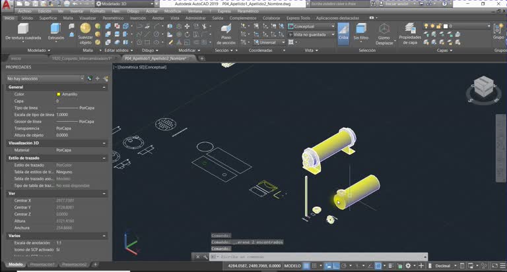Screen dimensions: 507x272
Task: Click the Amarillo color property swatch
Action: point(59,94)
